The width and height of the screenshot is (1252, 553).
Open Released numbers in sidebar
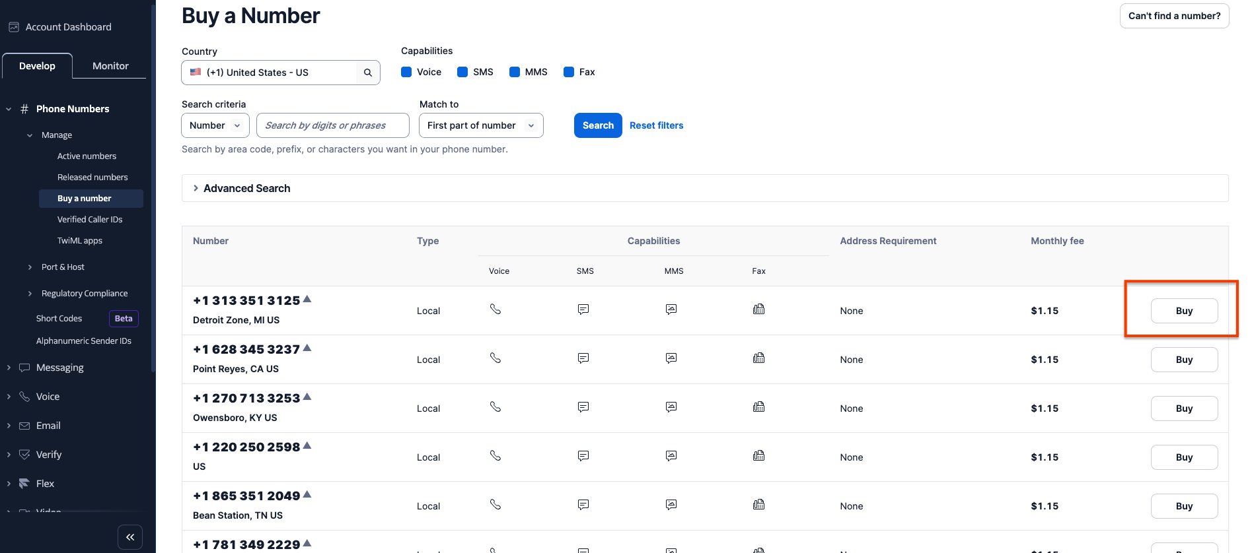[92, 178]
